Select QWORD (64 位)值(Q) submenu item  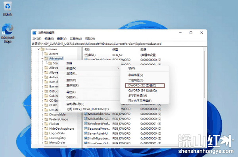pyautogui.click(x=145, y=91)
